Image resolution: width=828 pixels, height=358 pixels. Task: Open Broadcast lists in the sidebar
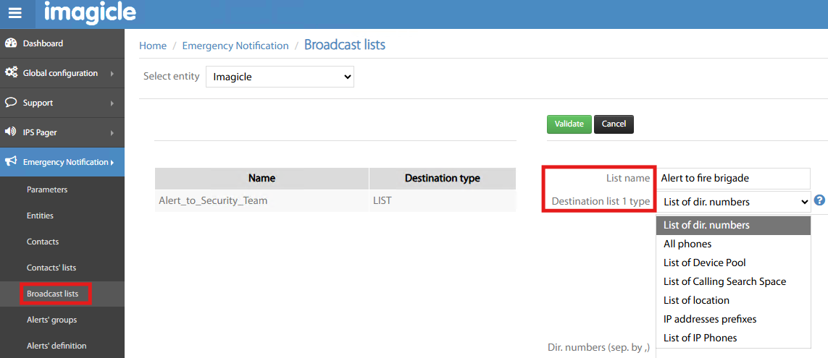coord(52,294)
